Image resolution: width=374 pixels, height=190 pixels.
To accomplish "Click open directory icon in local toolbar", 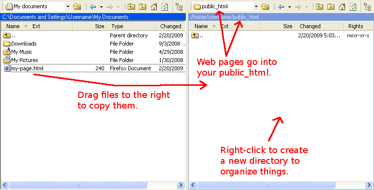I will (x=77, y=6).
